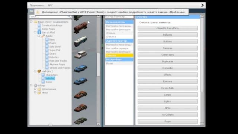This screenshot has height=134, width=238.
Task: Click the wrench icon beside Builder
Action: click(x=43, y=36)
